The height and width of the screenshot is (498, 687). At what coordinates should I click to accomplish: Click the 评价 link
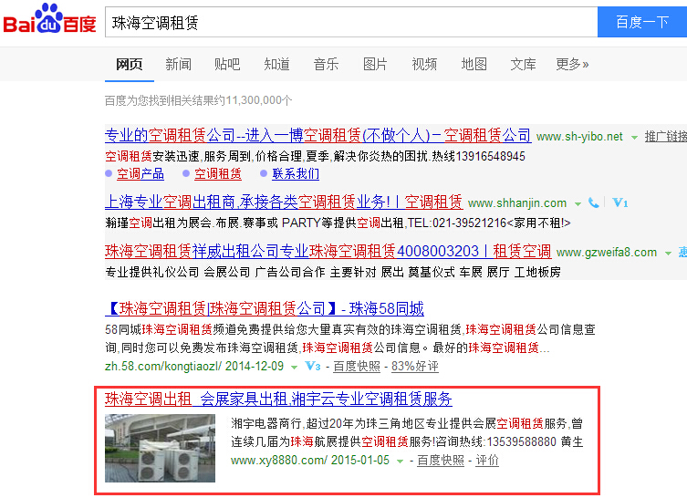pos(487,461)
